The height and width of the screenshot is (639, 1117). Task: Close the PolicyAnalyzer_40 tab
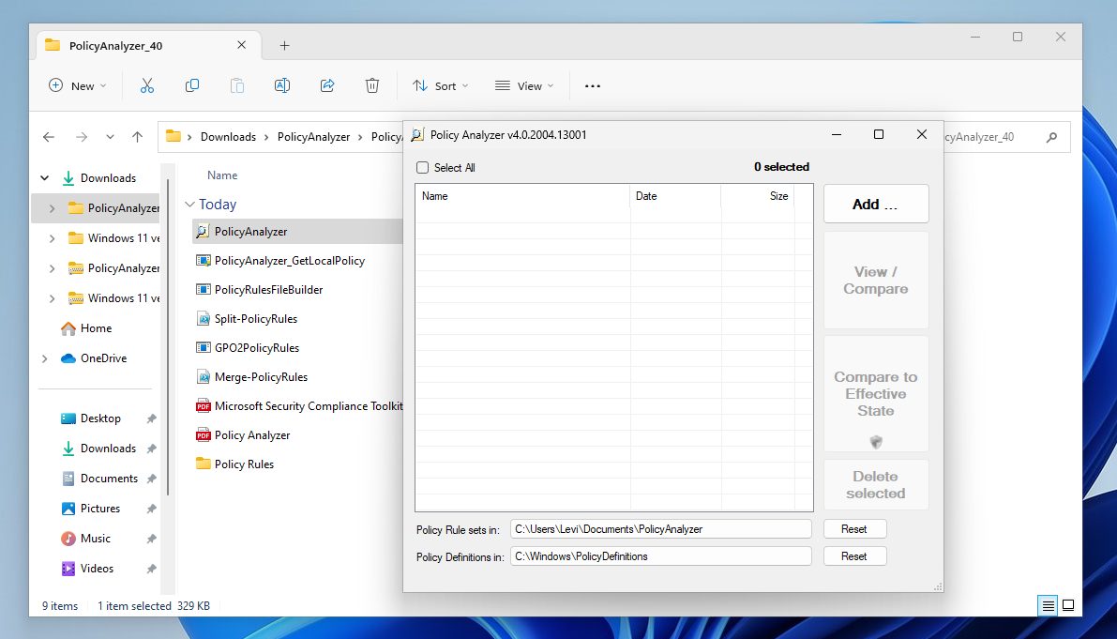241,45
